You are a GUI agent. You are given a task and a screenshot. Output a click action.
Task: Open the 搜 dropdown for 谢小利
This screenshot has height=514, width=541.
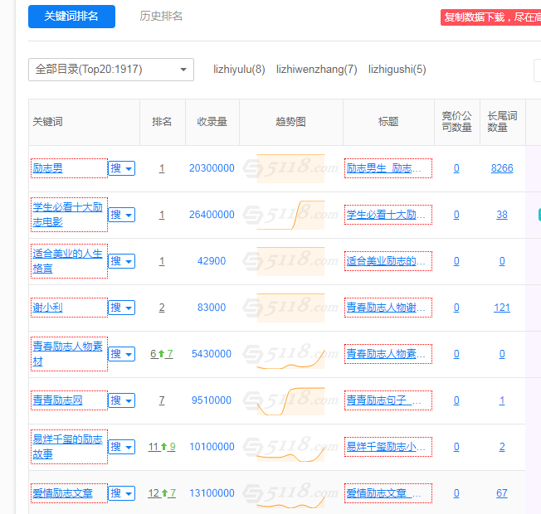pyautogui.click(x=121, y=308)
